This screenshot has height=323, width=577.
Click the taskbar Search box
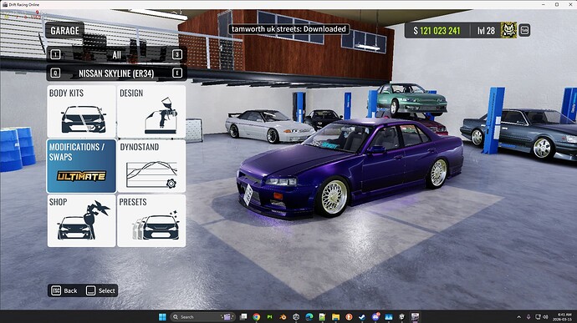click(x=202, y=317)
